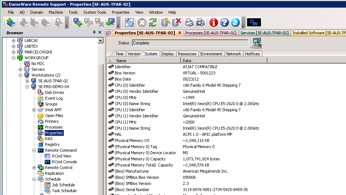
Task: Open the System Tools menu
Action: point(95,12)
